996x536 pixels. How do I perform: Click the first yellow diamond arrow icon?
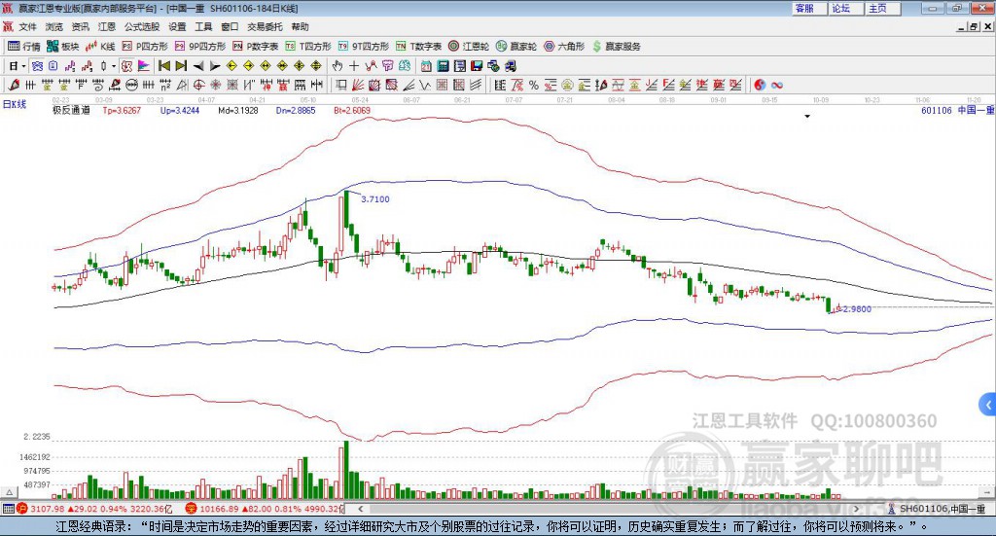pos(231,66)
